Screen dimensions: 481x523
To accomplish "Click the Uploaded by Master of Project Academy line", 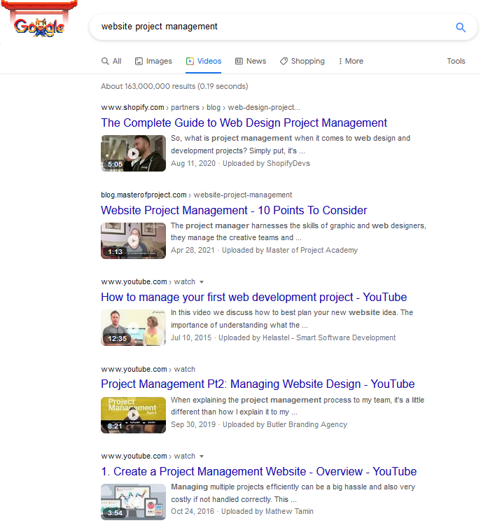I will 264,250.
